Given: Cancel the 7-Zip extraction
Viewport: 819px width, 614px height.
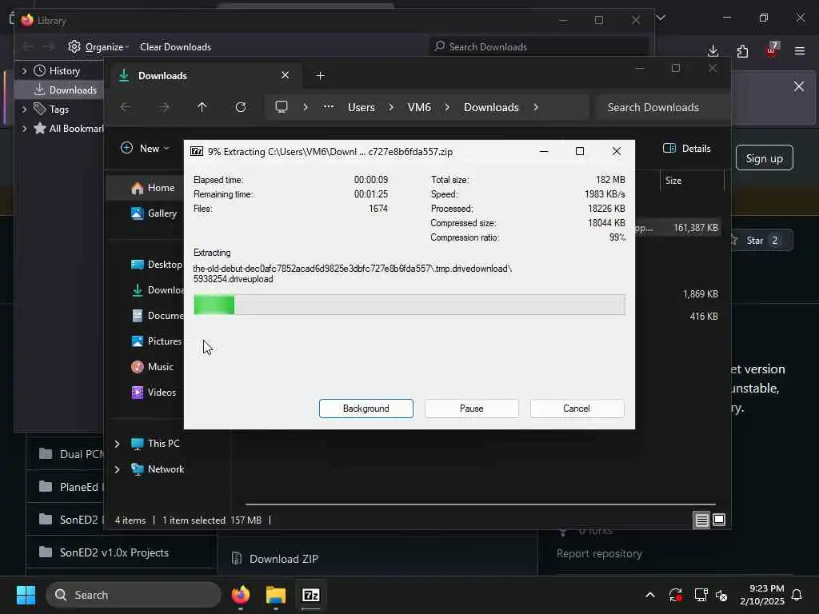Looking at the screenshot, I should 577,409.
